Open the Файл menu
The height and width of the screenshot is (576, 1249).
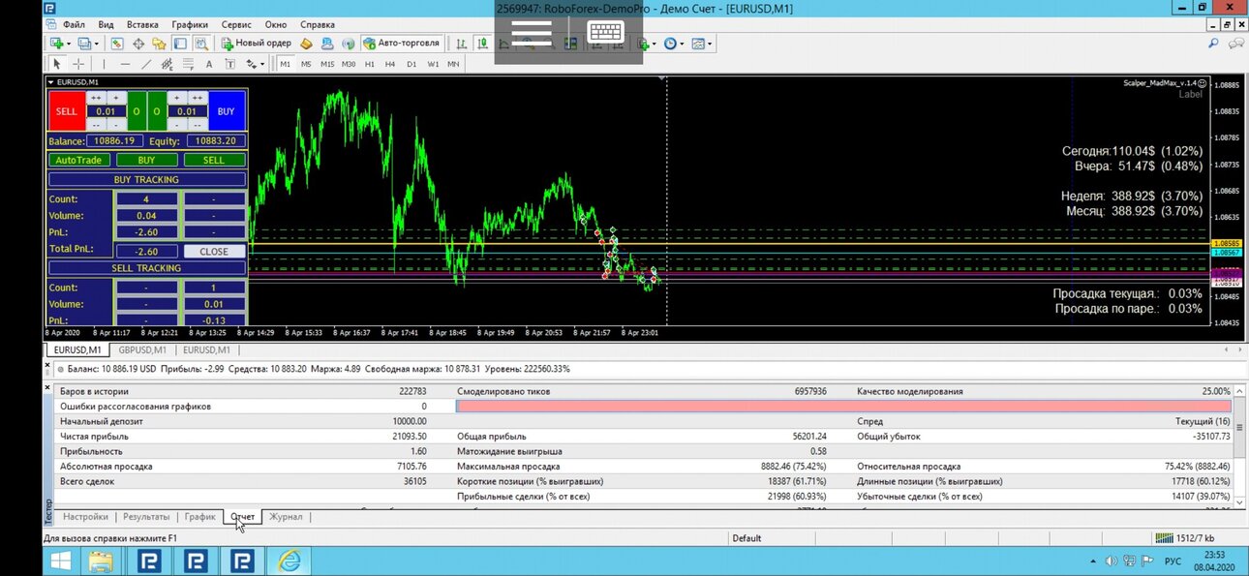(73, 24)
